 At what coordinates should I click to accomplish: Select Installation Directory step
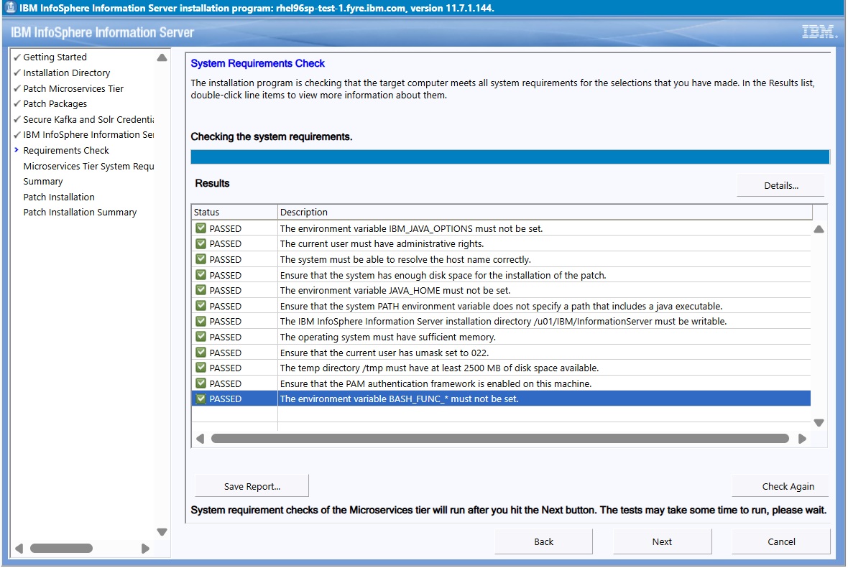(67, 73)
